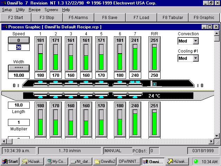This screenshot has width=221, height=166.
Task: Click top zone 1 green temperature bar
Action: point(40,62)
